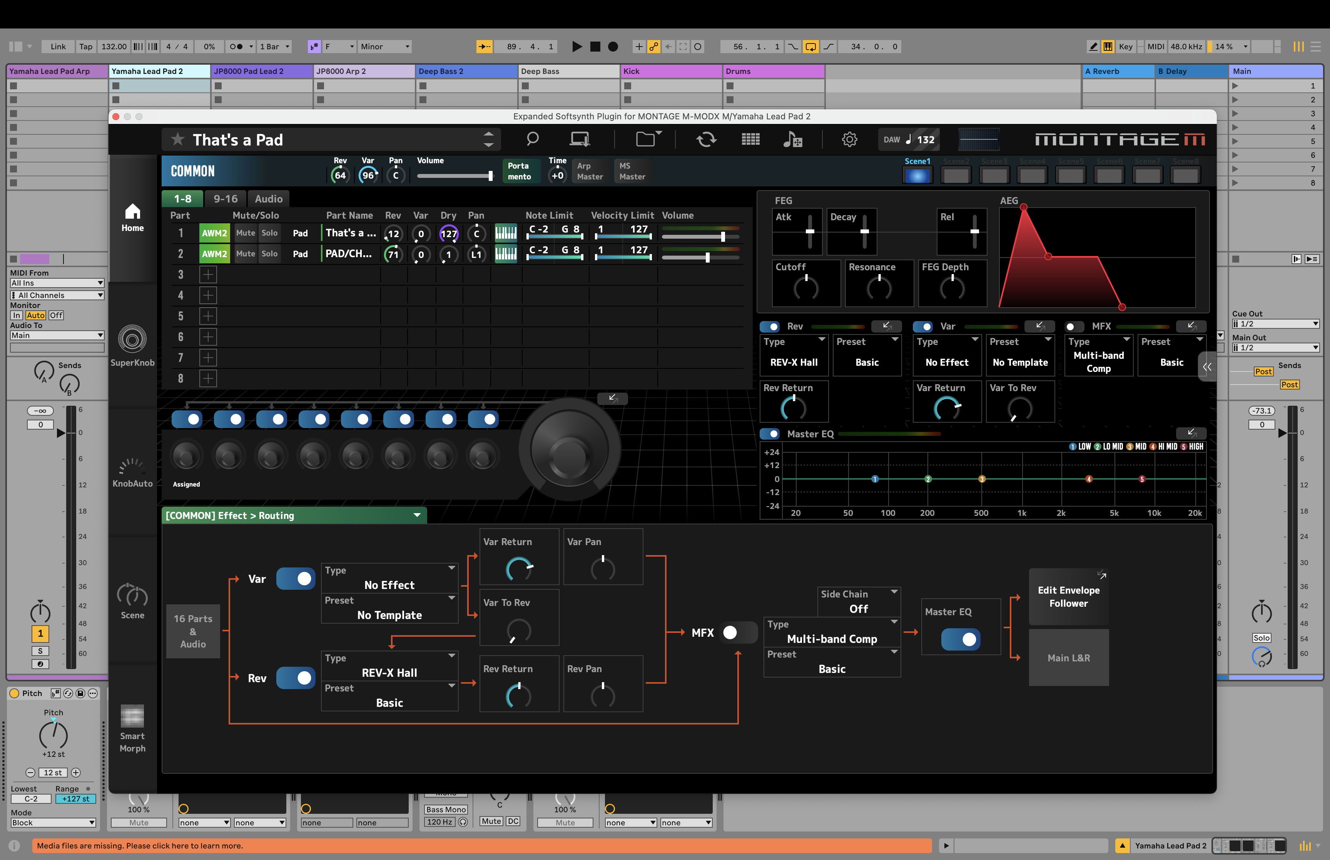This screenshot has height=860, width=1330.
Task: Open the plugin settings gear
Action: 849,139
